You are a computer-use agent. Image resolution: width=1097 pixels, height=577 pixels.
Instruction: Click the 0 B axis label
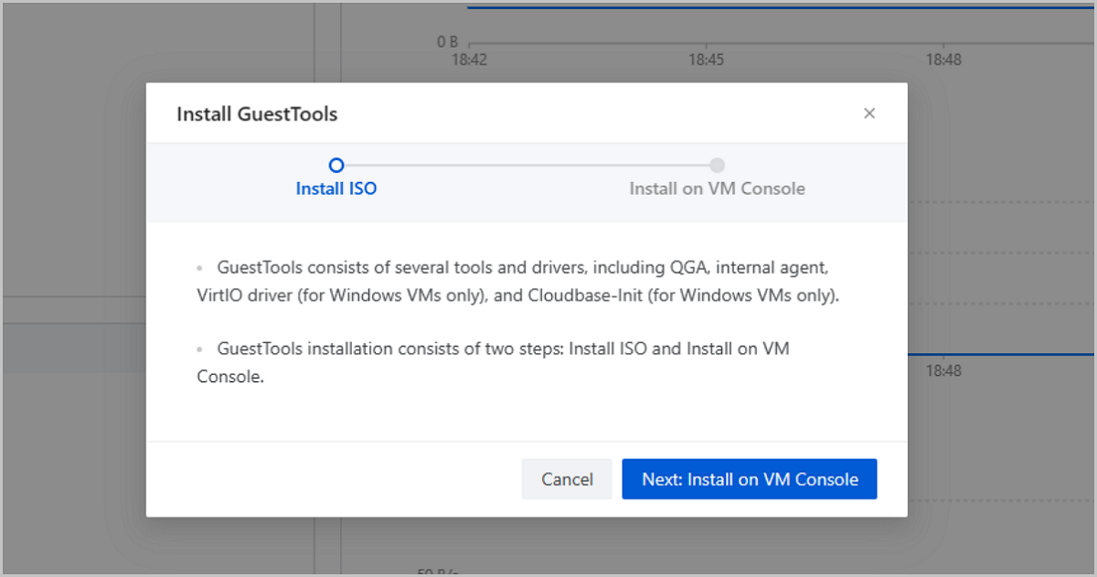click(447, 42)
